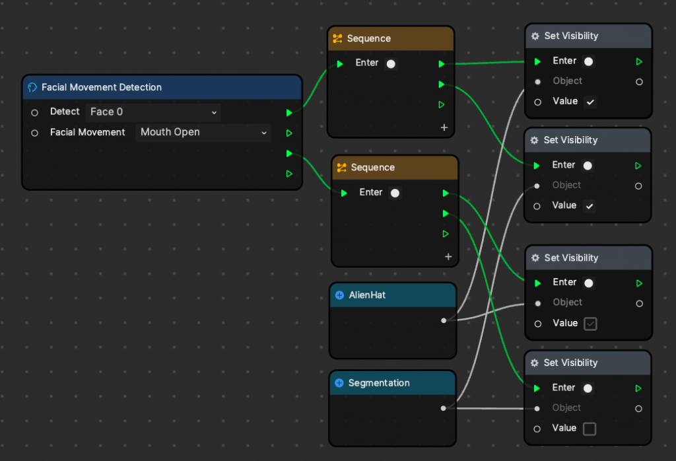Select the AlienHat node title
This screenshot has width=676, height=461.
(367, 295)
